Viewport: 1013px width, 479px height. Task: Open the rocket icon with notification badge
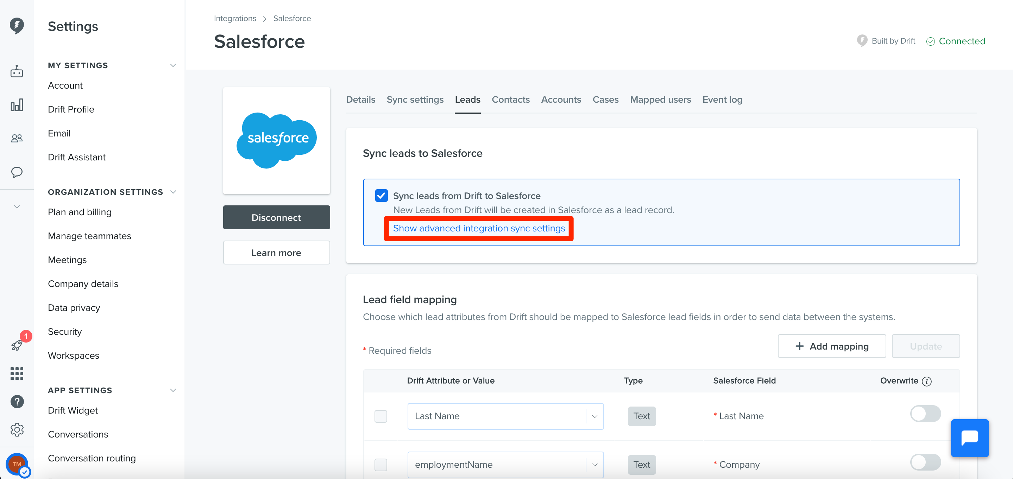point(17,345)
